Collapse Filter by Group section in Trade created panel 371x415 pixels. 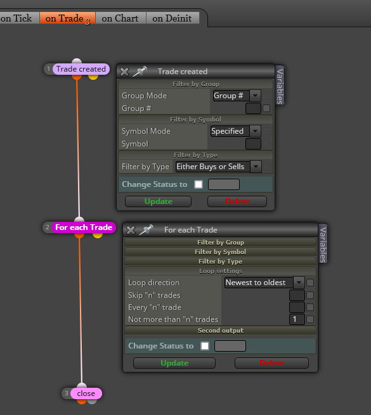pos(196,84)
